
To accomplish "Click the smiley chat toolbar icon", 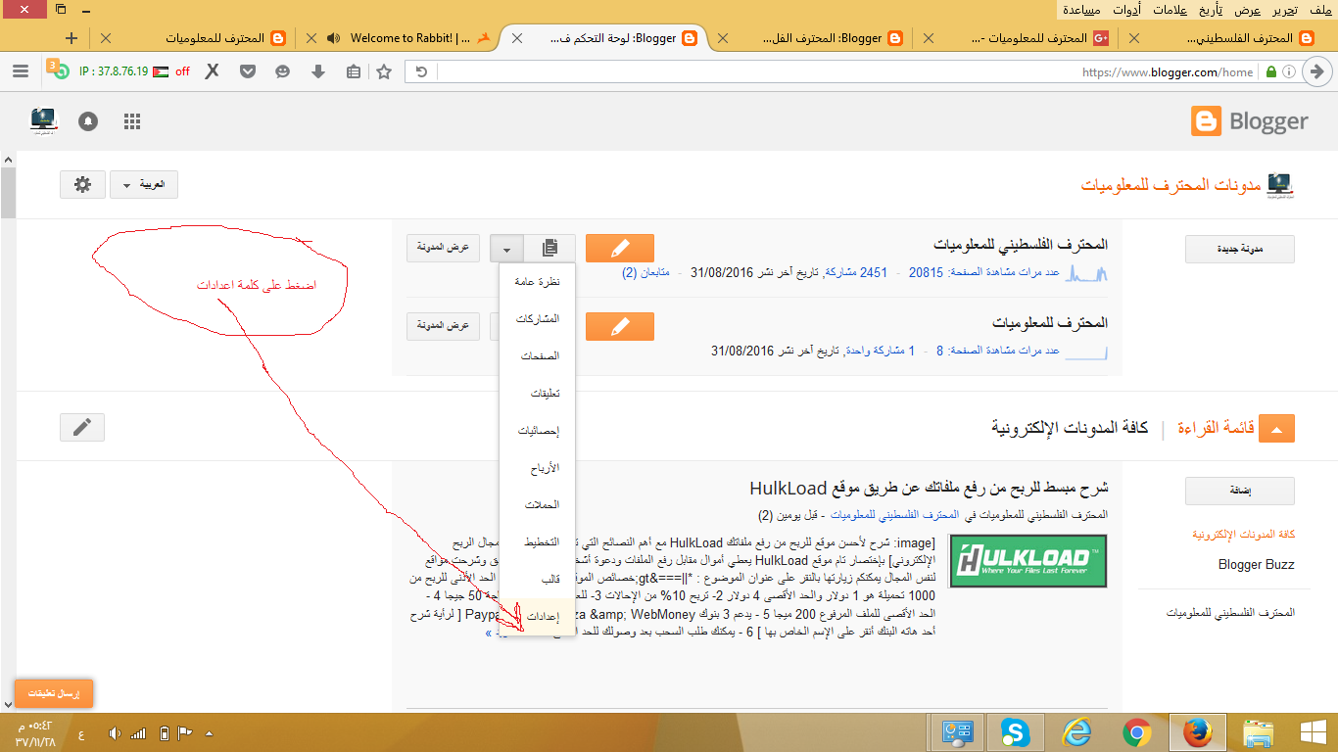I will tap(283, 71).
